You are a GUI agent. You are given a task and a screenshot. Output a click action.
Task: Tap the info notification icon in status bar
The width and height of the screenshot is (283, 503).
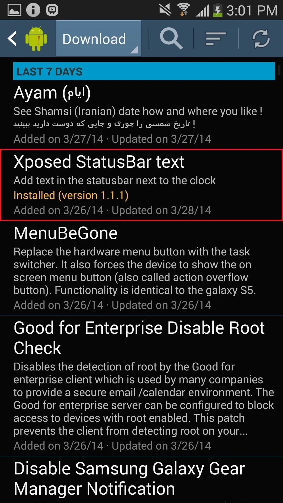33,10
